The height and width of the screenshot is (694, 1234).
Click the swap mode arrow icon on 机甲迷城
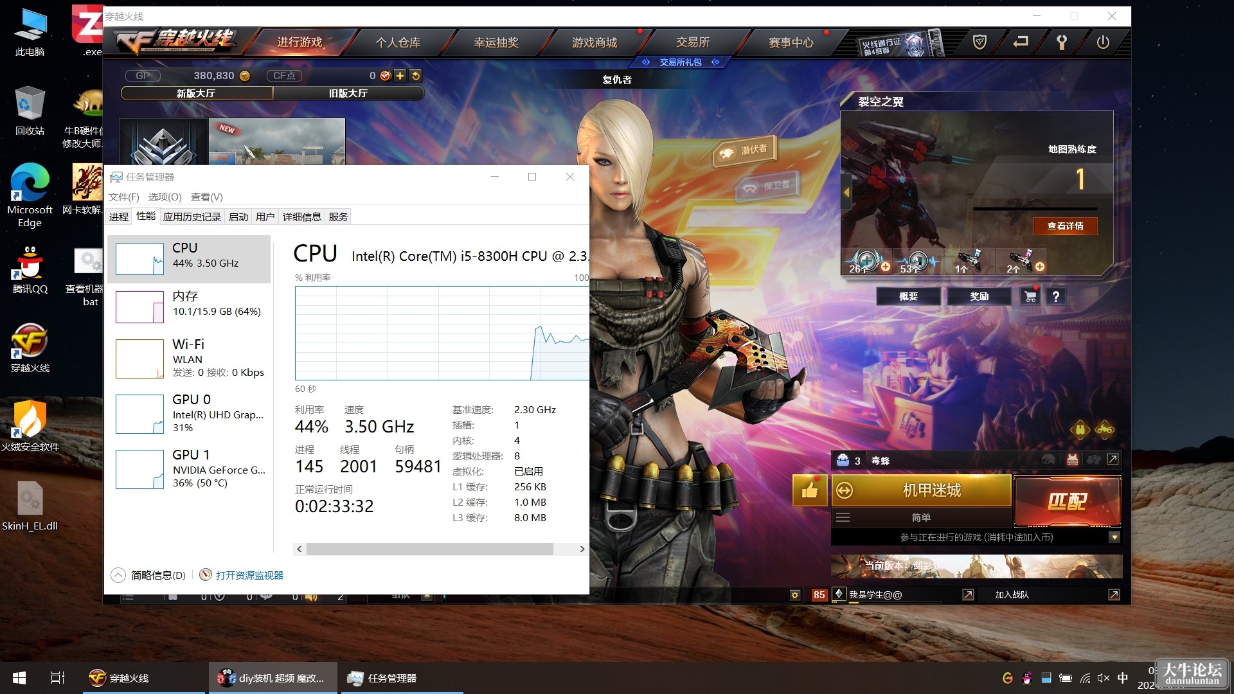(845, 491)
